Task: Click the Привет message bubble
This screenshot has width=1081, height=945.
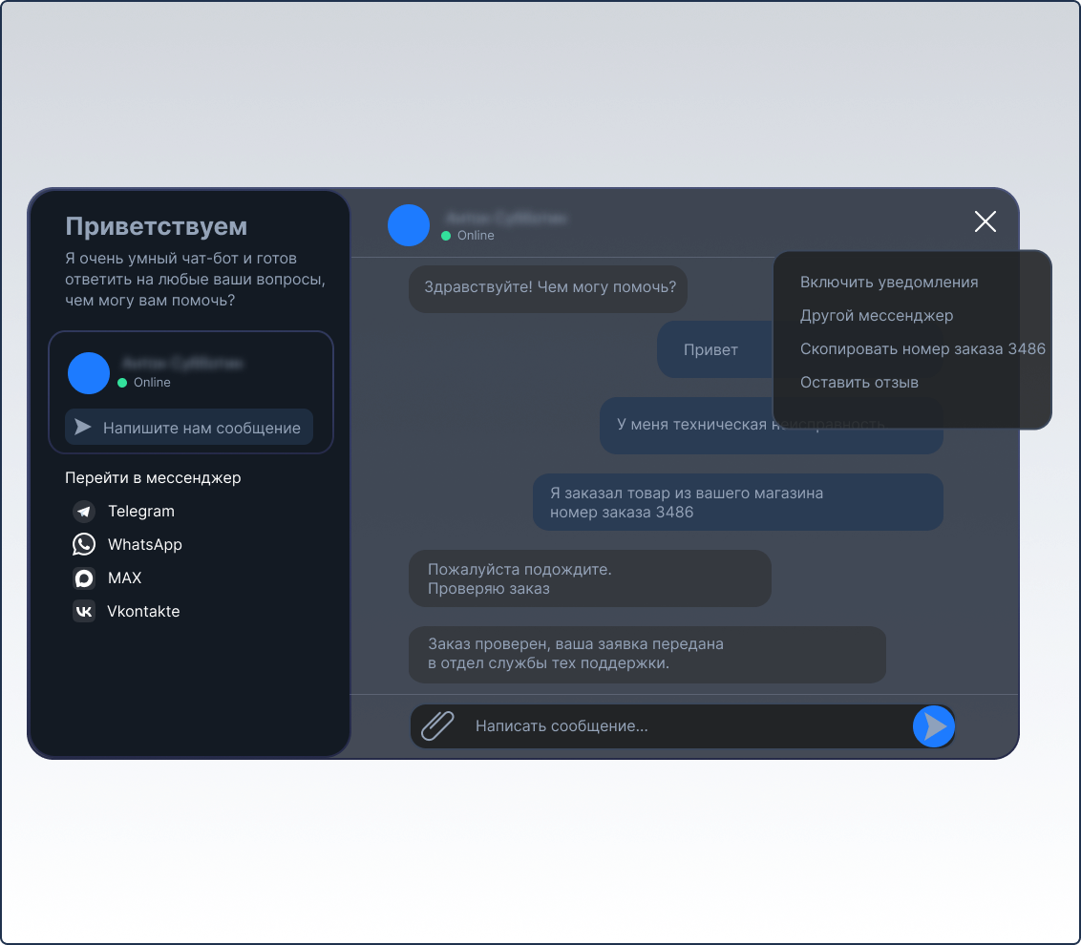Action: pyautogui.click(x=711, y=350)
